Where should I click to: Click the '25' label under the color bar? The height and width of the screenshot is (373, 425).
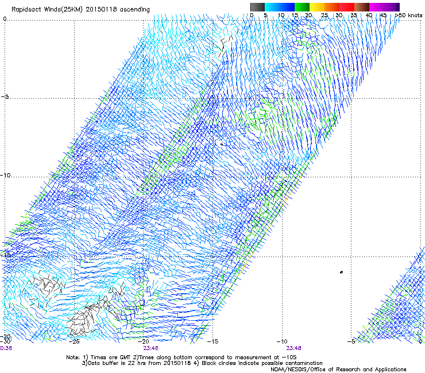(324, 15)
